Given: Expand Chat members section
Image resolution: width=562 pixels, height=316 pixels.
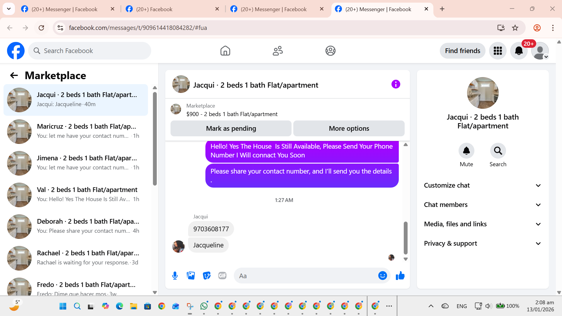Looking at the screenshot, I should click(482, 205).
